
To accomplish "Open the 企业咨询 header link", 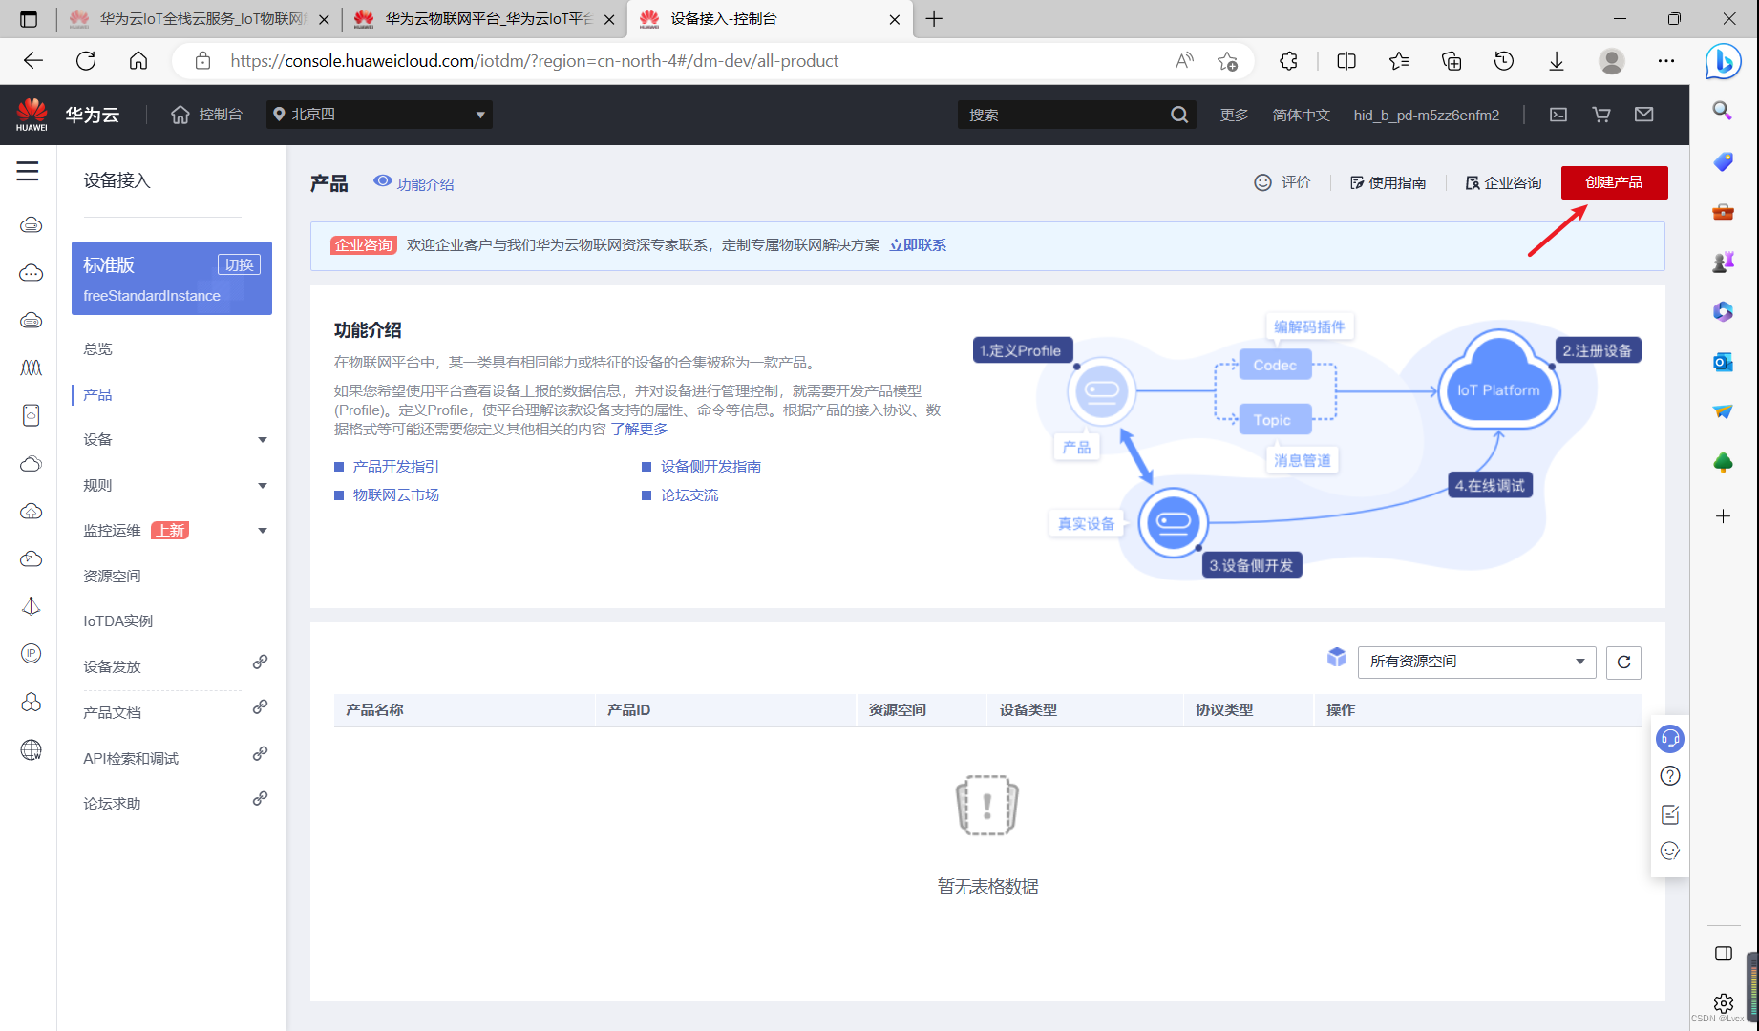I will click(1503, 182).
